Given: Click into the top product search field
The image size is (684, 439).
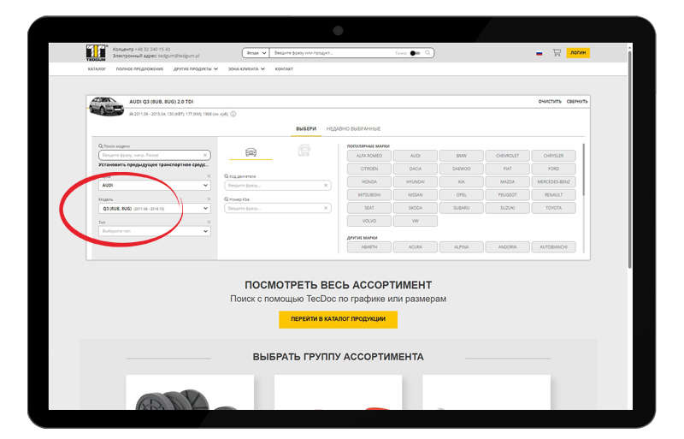Looking at the screenshot, I should 332,53.
